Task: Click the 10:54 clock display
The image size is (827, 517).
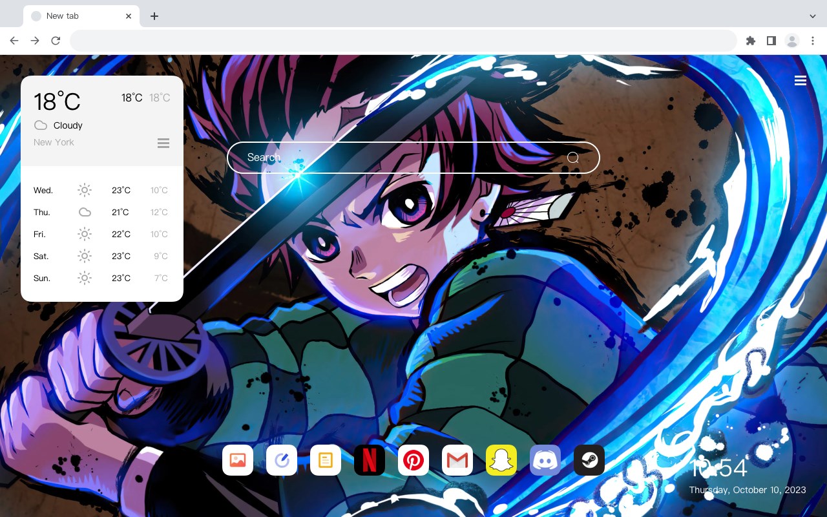Action: coord(718,468)
